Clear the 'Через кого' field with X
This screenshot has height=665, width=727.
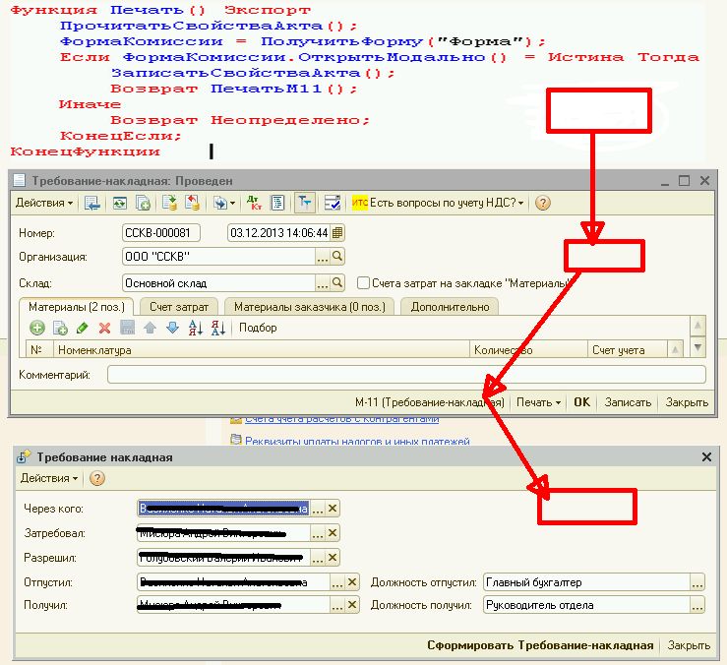332,509
